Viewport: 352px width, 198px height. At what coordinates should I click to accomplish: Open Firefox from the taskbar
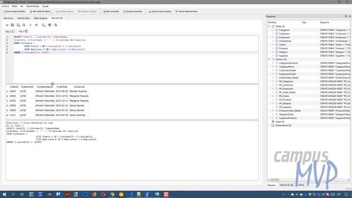click(x=94, y=194)
